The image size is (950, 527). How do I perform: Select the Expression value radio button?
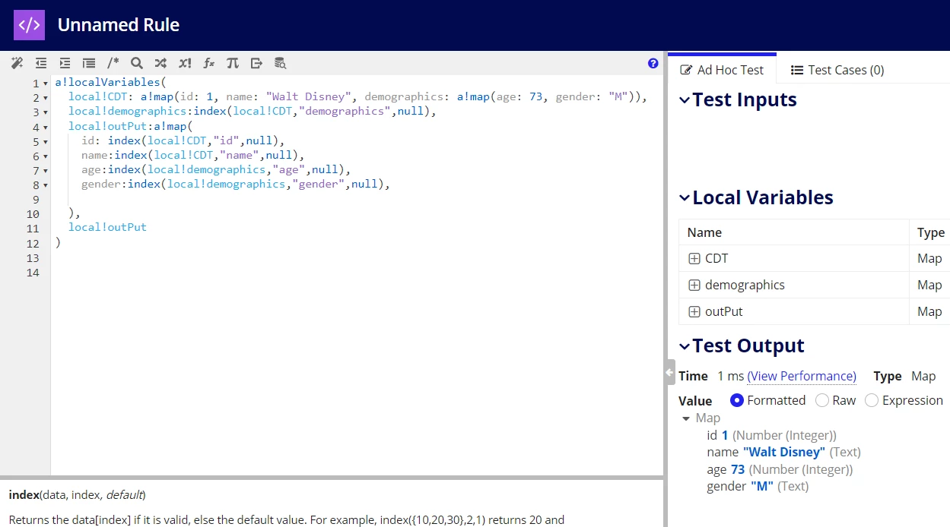click(872, 400)
